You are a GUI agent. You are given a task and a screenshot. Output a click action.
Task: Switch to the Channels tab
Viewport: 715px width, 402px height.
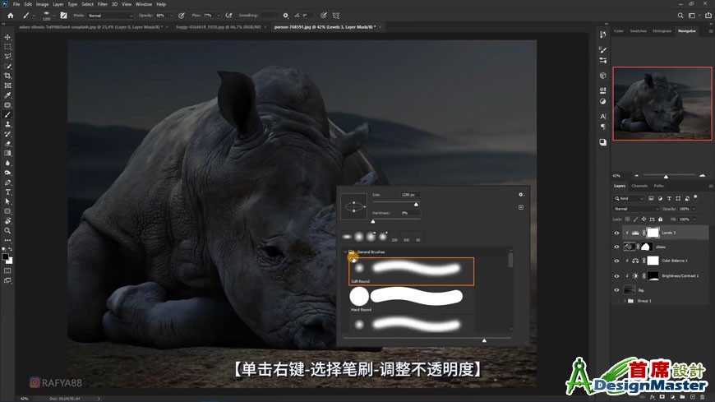coord(639,186)
